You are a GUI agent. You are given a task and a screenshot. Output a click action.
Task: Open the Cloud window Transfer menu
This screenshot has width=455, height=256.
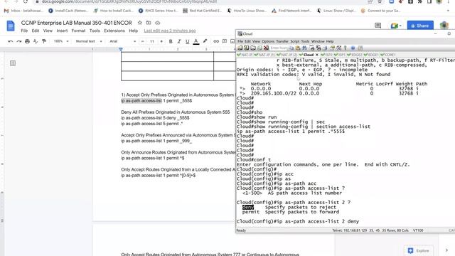[x=282, y=41]
